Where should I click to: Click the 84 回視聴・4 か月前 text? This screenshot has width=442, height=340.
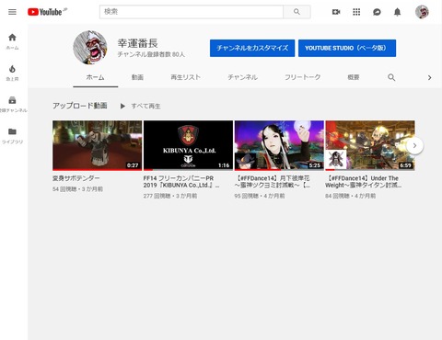[x=350, y=196]
